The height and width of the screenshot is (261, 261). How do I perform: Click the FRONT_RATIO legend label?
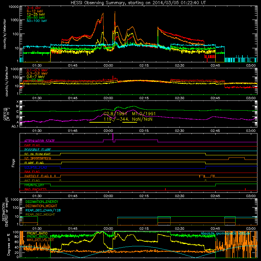(37, 233)
